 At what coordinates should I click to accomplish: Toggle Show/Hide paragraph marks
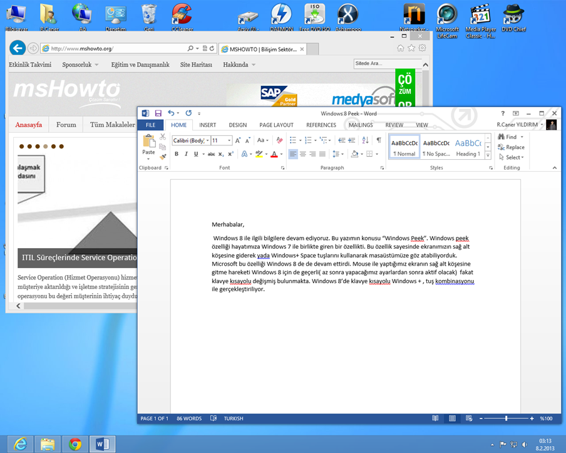pos(379,140)
